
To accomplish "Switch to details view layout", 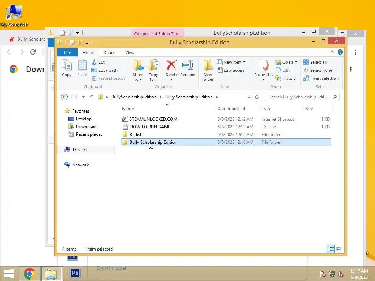I will pyautogui.click(x=331, y=249).
